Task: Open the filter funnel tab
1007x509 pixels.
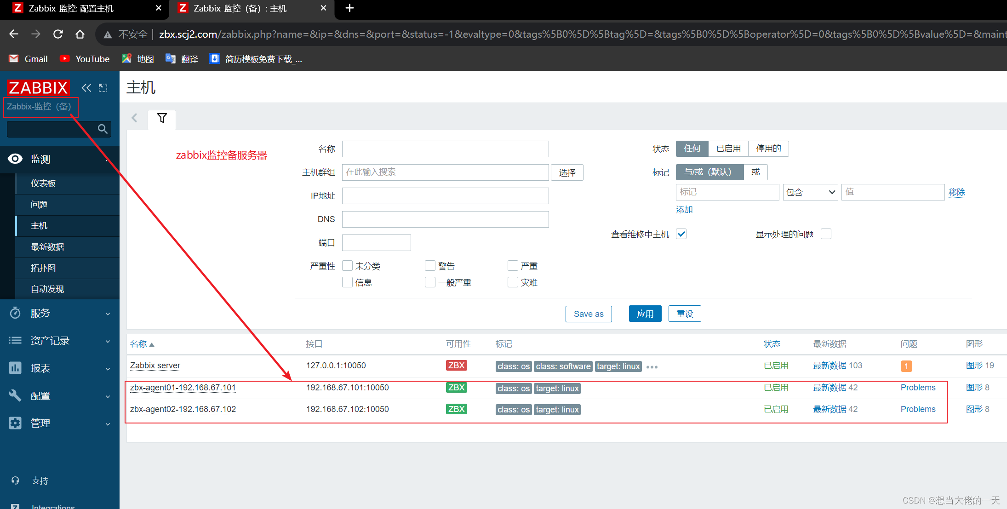Action: point(162,118)
